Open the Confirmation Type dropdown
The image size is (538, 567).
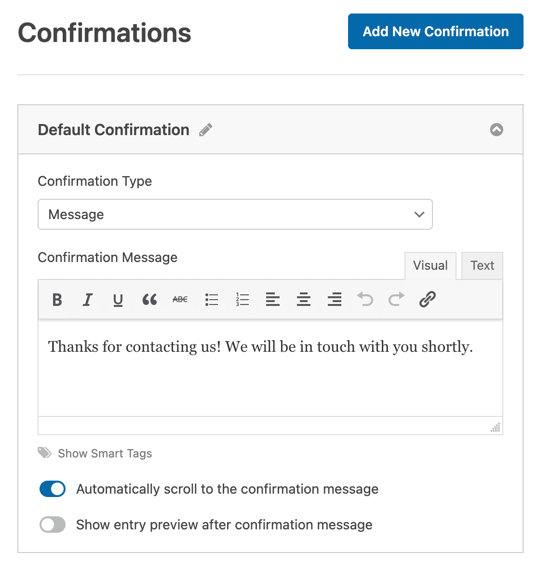pos(235,214)
